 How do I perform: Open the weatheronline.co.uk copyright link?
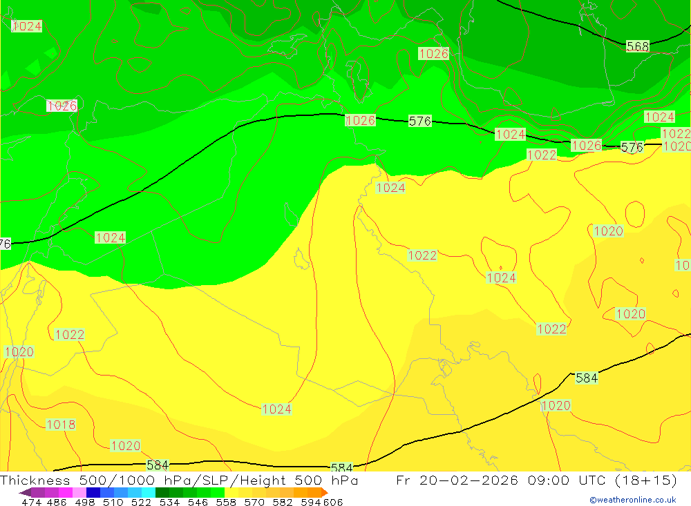pyautogui.click(x=633, y=500)
